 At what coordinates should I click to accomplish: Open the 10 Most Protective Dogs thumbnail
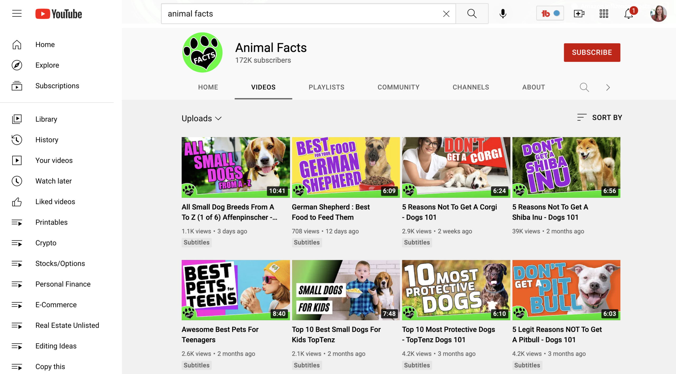click(x=456, y=290)
